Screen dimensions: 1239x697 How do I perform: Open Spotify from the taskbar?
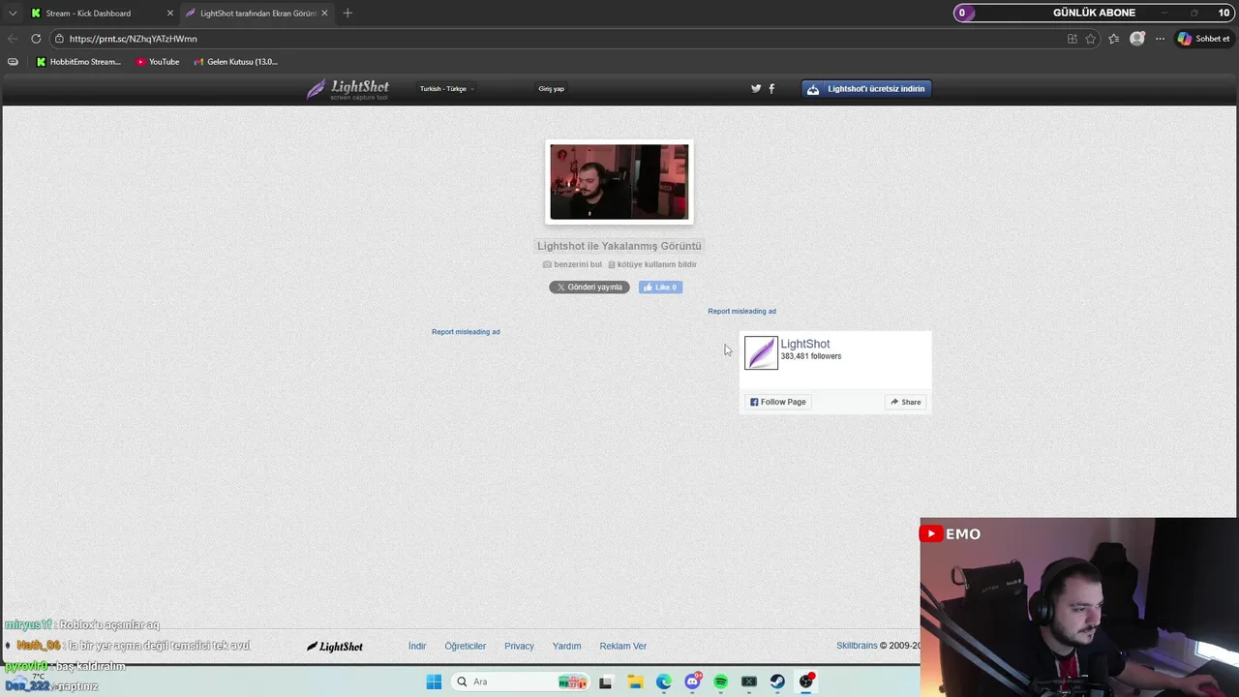tap(721, 682)
